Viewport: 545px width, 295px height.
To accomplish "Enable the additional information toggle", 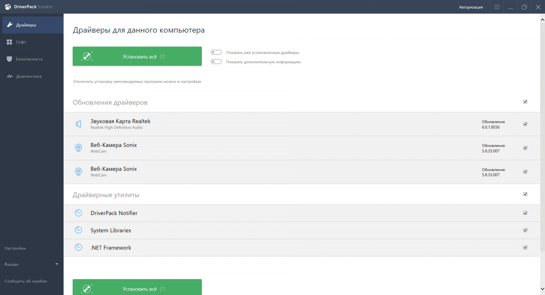I will pyautogui.click(x=216, y=62).
